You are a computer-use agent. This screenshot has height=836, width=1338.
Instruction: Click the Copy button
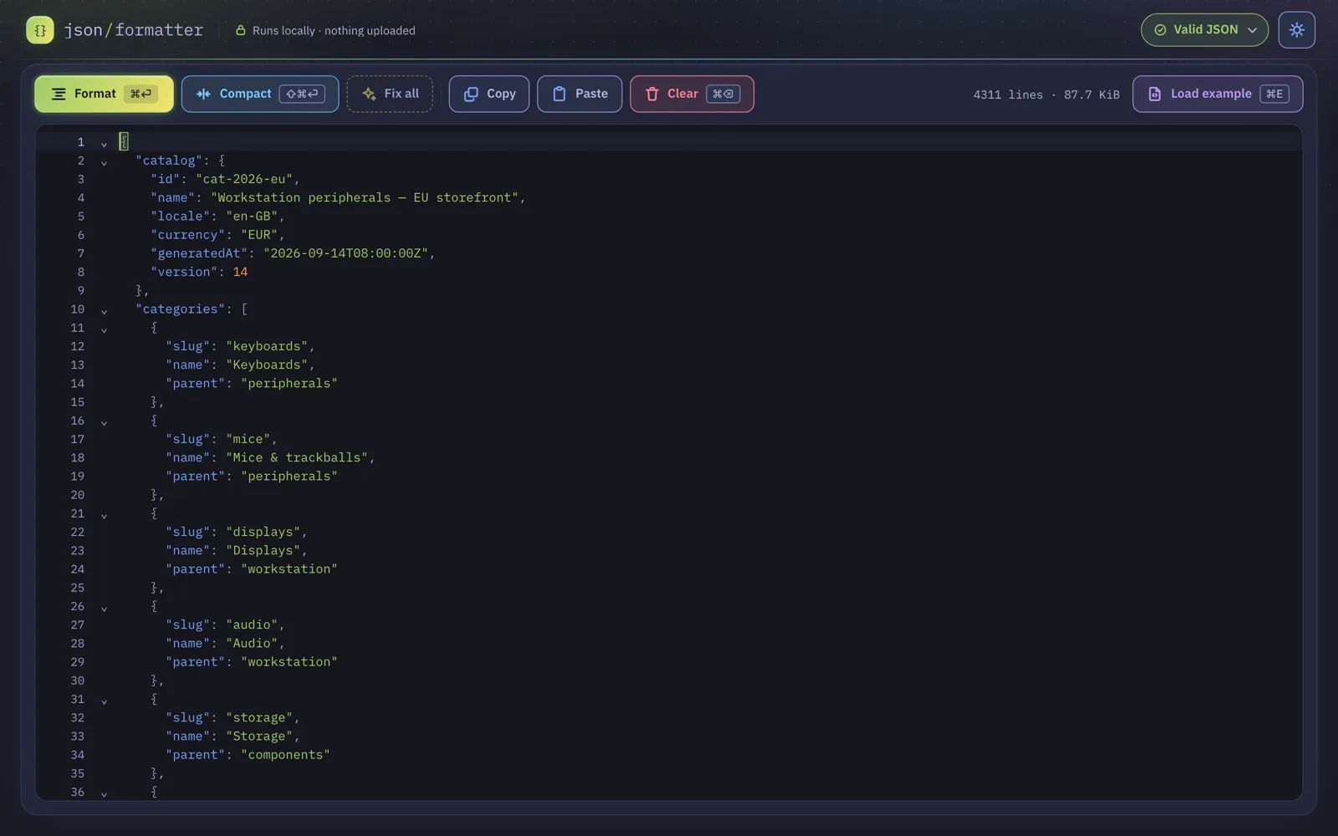488,94
